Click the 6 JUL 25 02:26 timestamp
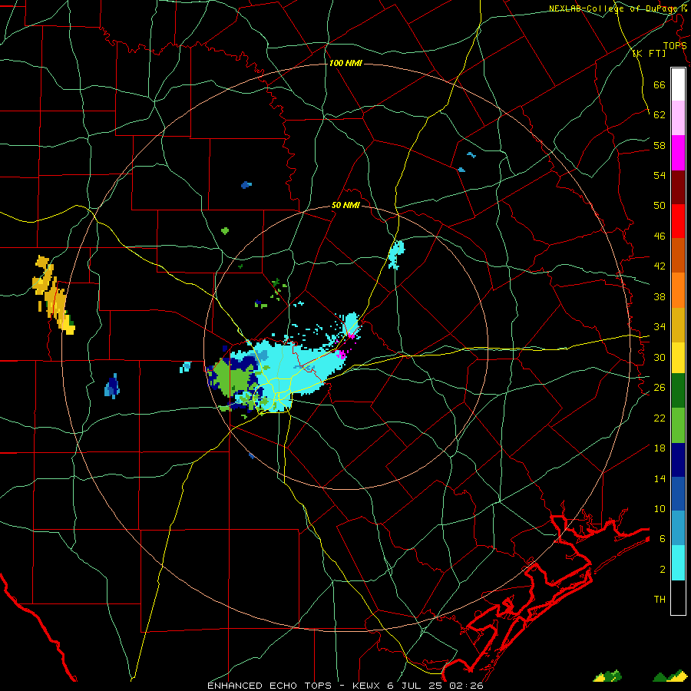Screen dimensions: 691x691 435,686
